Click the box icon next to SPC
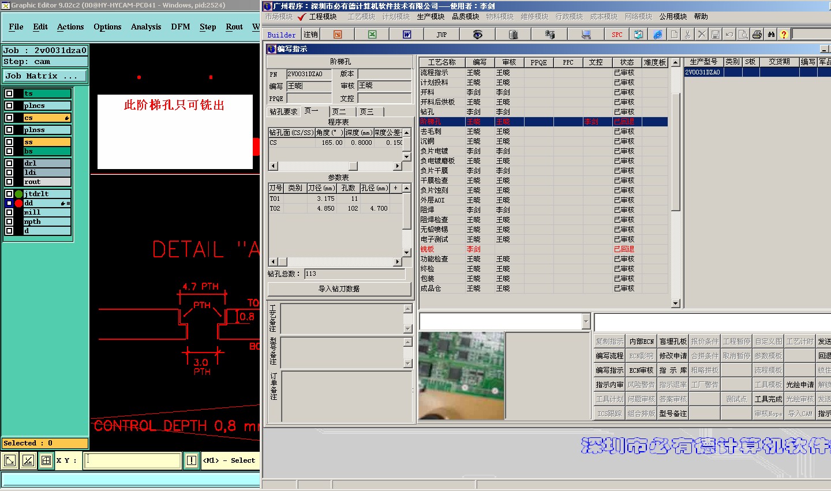831x491 pixels. click(638, 35)
